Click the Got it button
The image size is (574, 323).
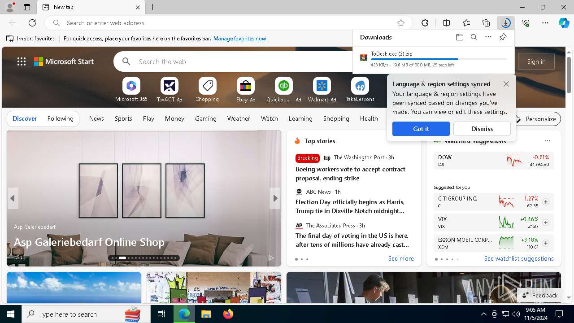421,129
